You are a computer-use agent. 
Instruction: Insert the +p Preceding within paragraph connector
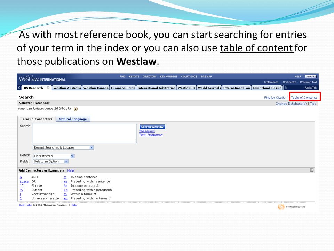click(x=66, y=190)
